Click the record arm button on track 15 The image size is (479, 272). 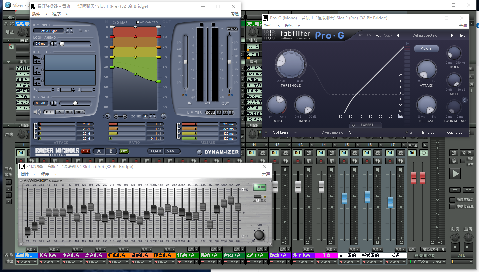point(344,161)
